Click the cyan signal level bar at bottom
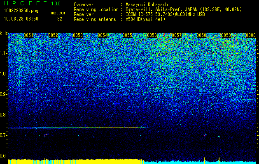 (200, 162)
